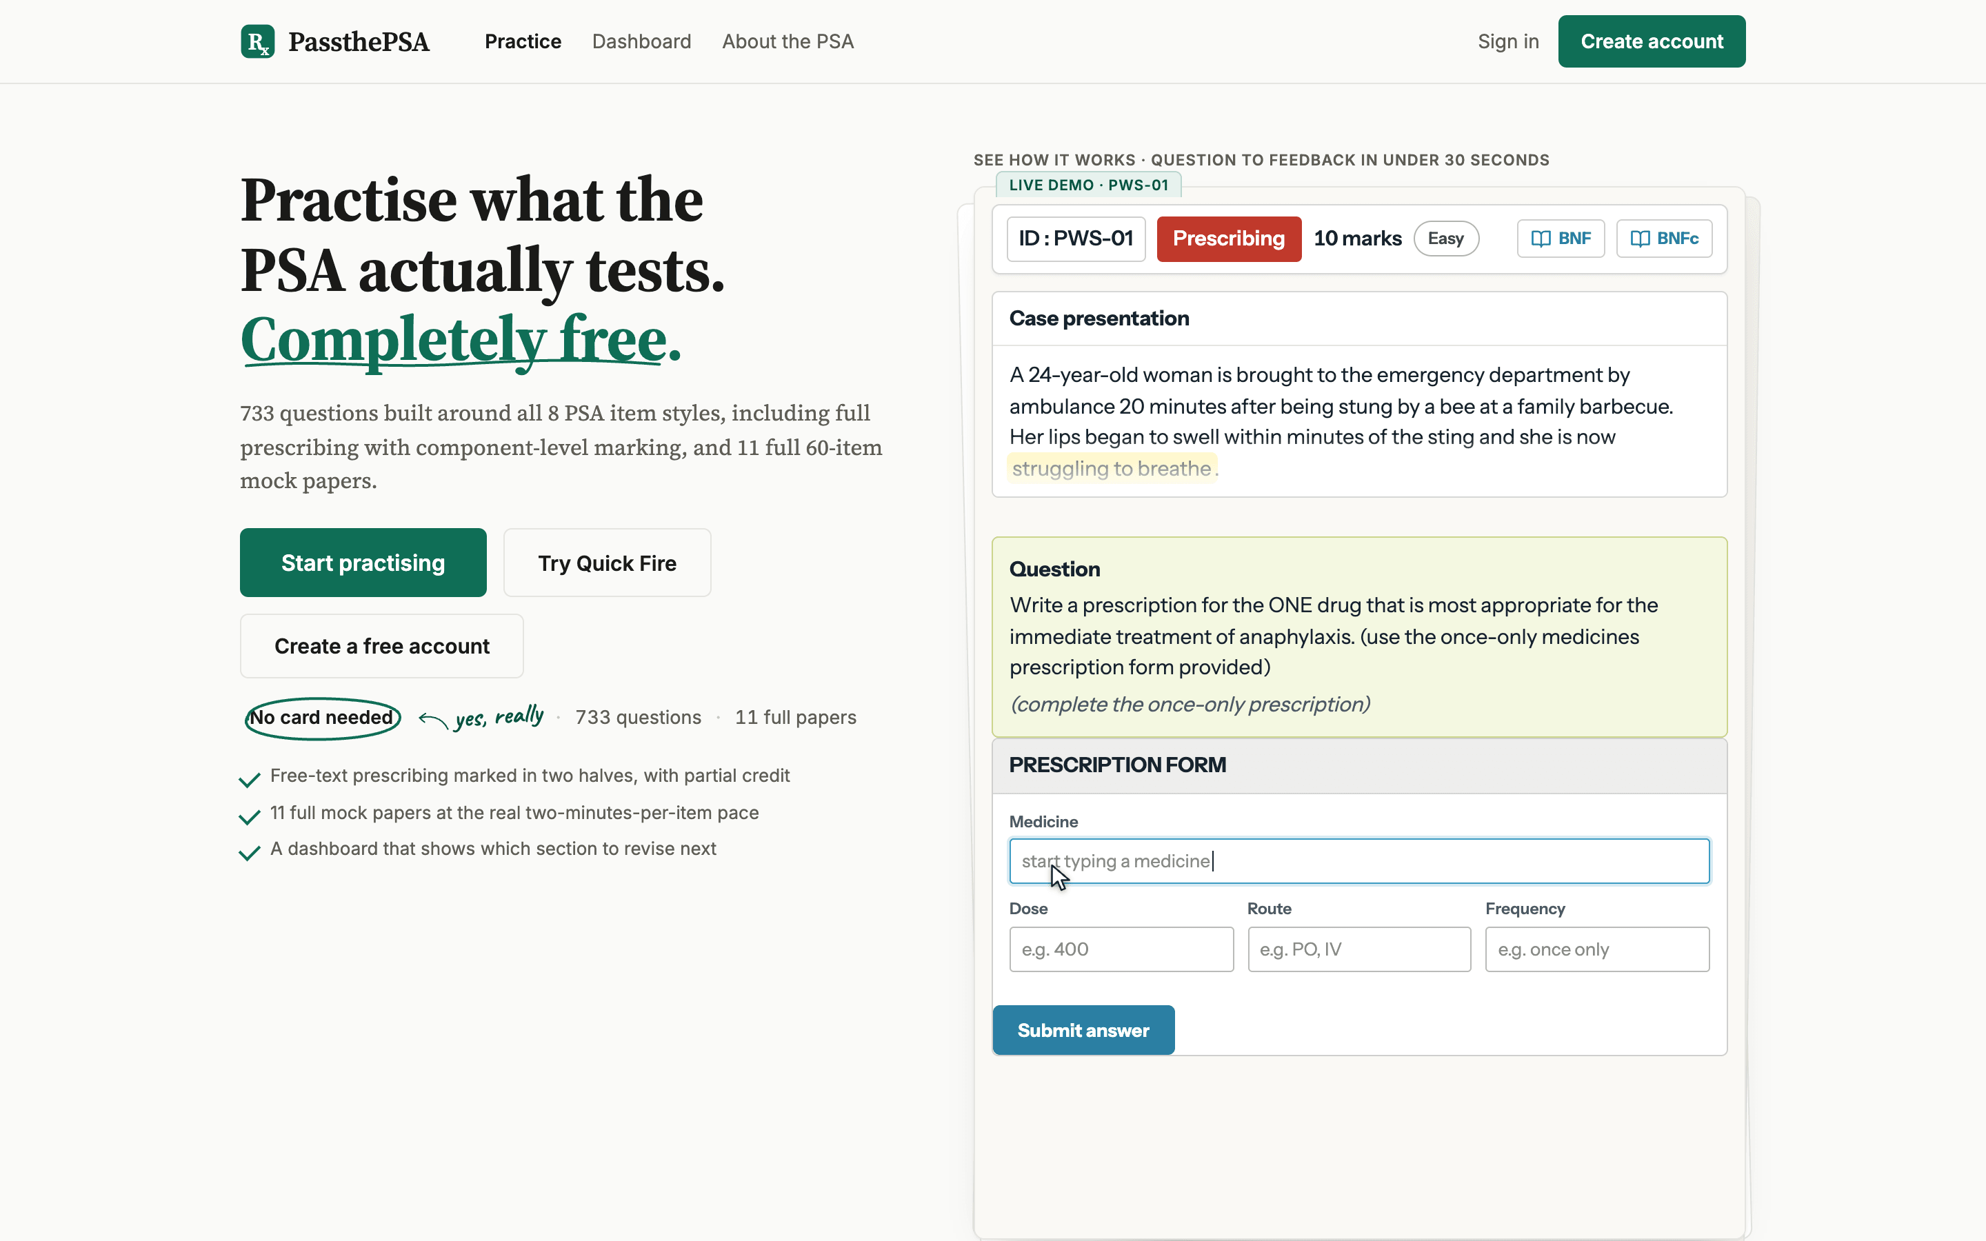
Task: Click the 'Completely free.' headline text
Action: [x=461, y=339]
